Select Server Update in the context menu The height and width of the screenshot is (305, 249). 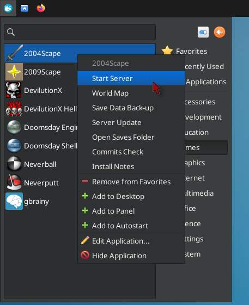tap(131, 122)
